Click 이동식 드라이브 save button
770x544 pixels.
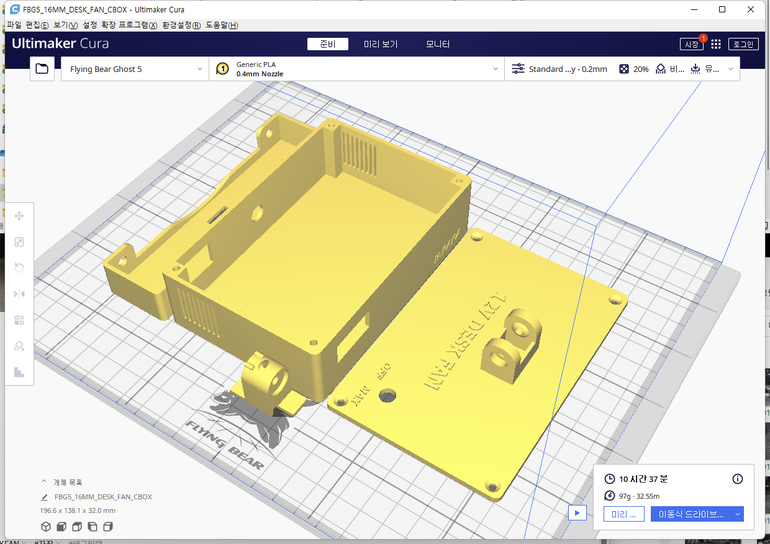[x=691, y=514]
